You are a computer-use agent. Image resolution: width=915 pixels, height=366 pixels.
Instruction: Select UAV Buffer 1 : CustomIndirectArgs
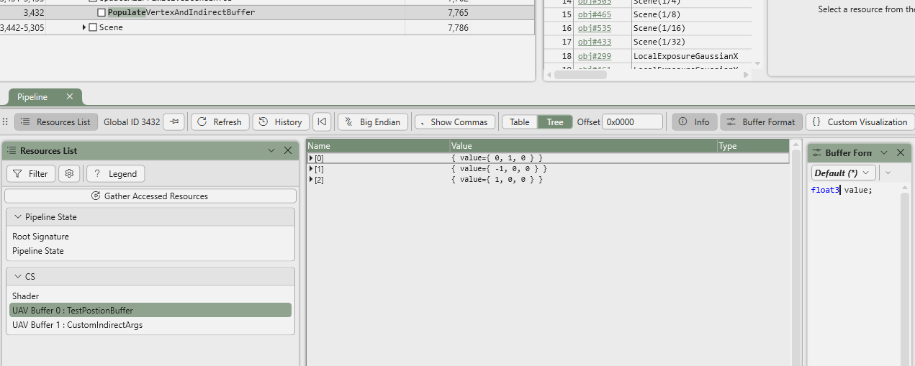coord(150,325)
